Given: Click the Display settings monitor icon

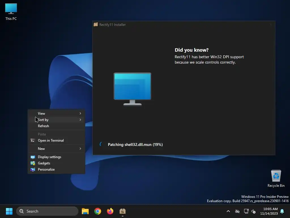Looking at the screenshot, I should click(33, 157).
